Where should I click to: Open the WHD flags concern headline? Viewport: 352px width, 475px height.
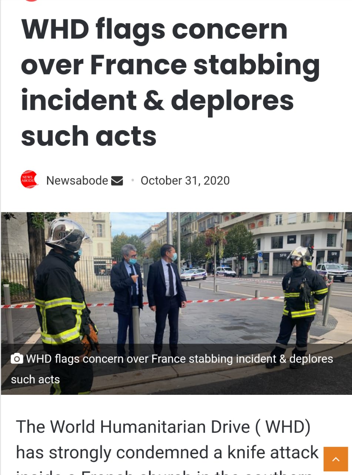coord(170,83)
